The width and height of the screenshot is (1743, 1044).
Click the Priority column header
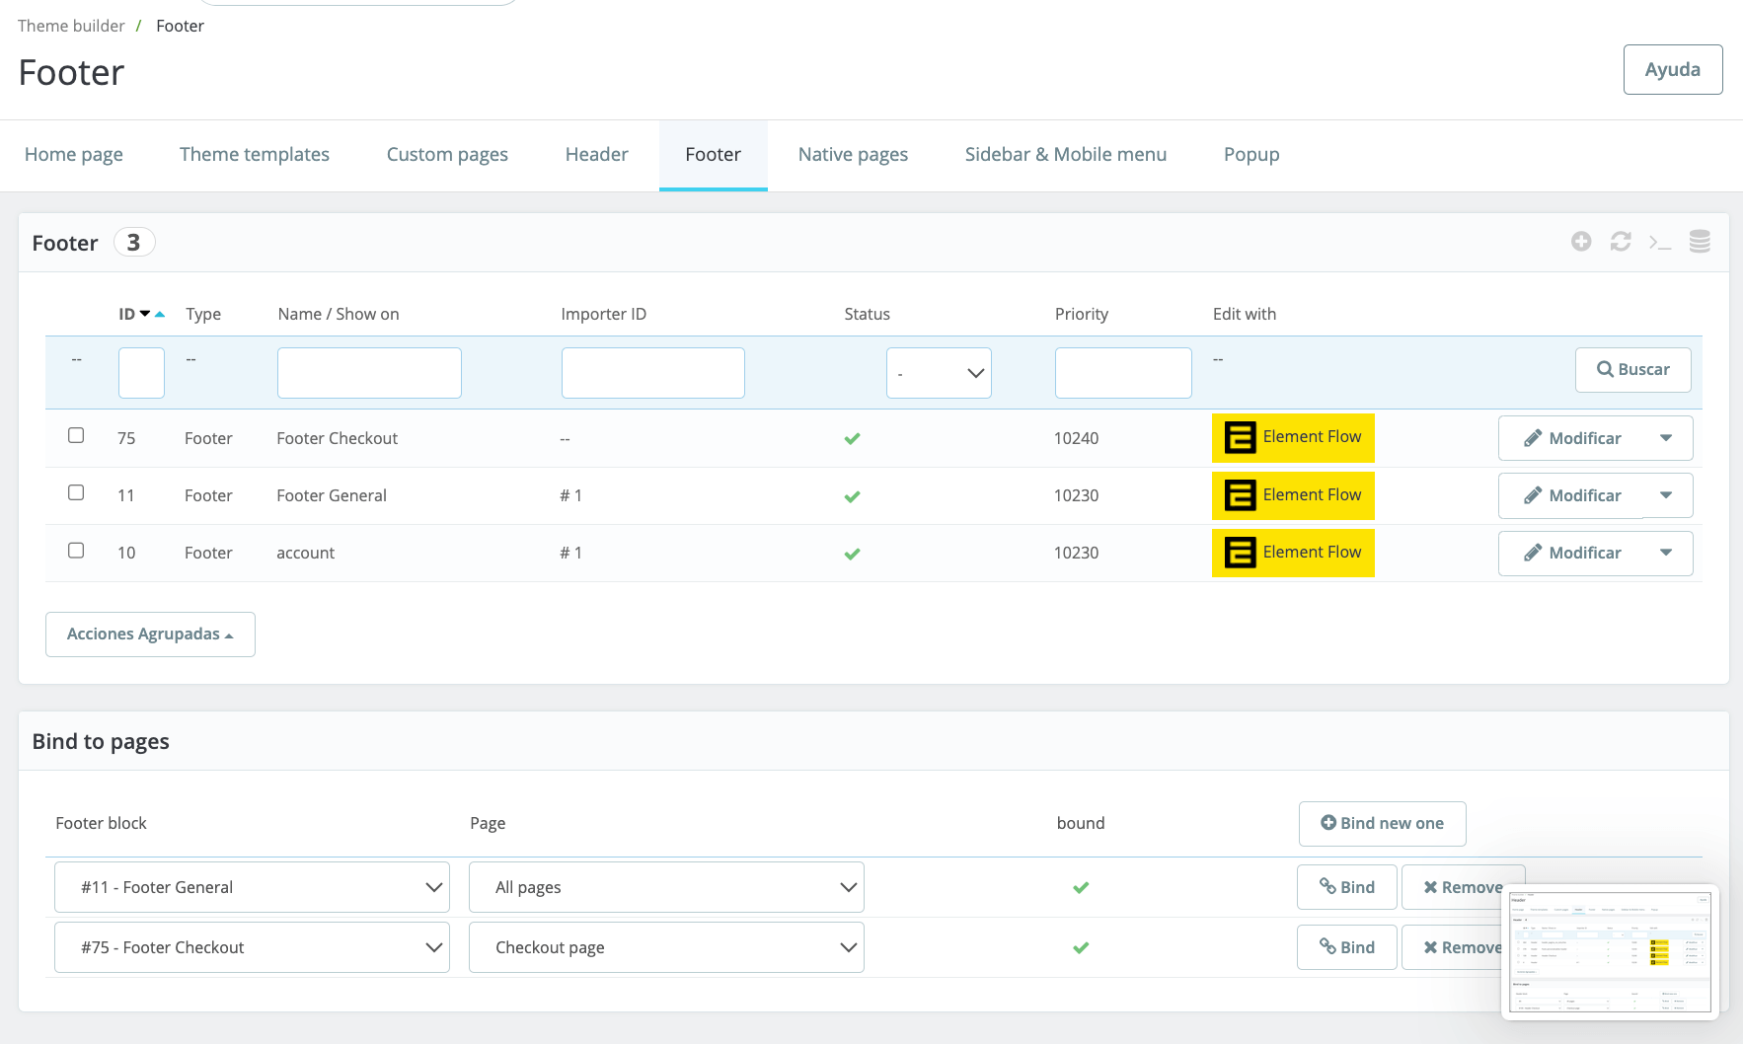click(1082, 314)
